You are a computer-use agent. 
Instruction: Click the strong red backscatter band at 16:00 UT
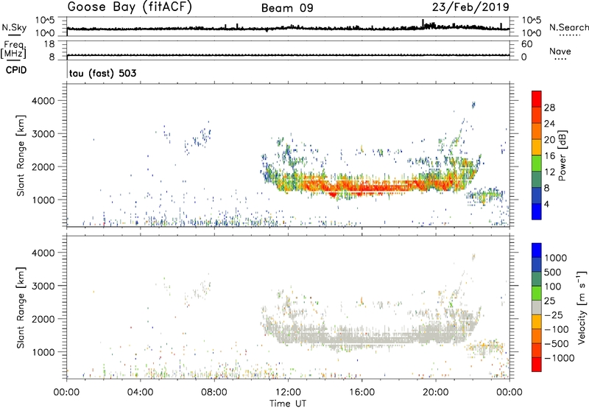coord(361,186)
